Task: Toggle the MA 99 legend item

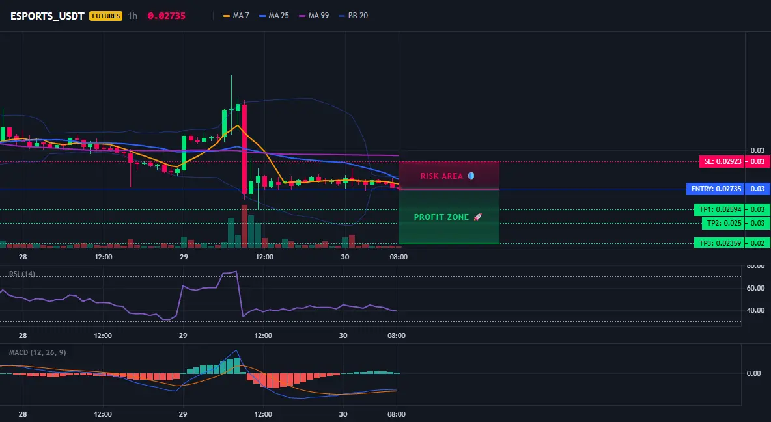Action: [314, 16]
